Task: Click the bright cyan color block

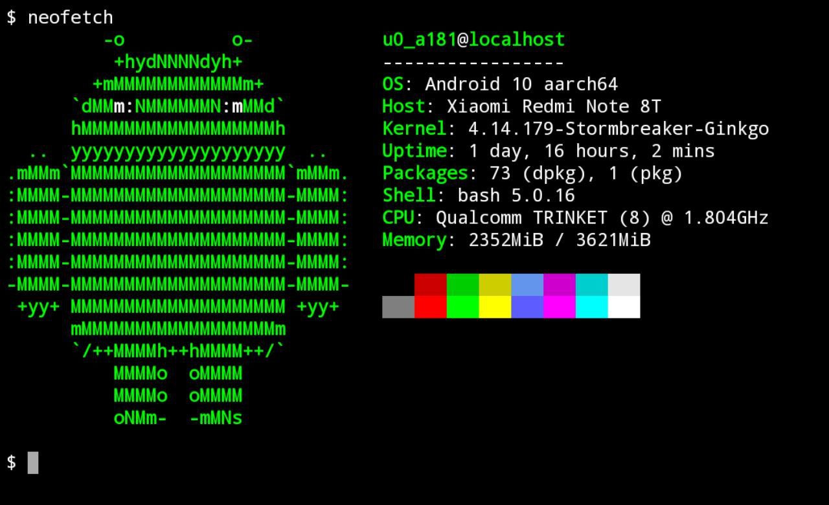Action: (592, 307)
